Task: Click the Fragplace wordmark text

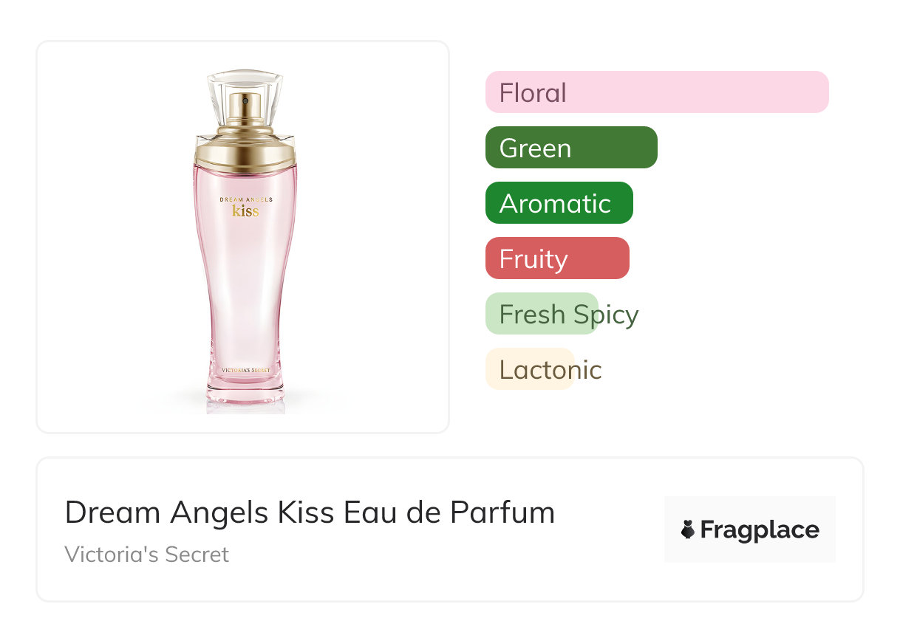Action: 760,529
